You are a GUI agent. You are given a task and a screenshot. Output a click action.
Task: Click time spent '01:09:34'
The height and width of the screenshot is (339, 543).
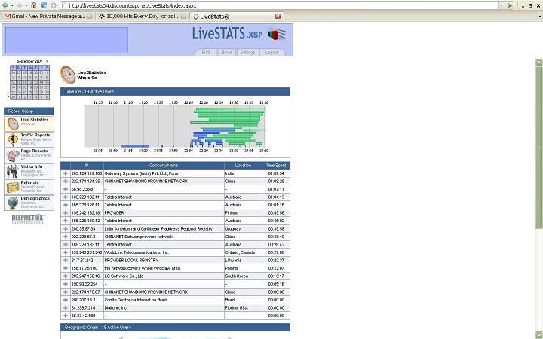pos(276,173)
